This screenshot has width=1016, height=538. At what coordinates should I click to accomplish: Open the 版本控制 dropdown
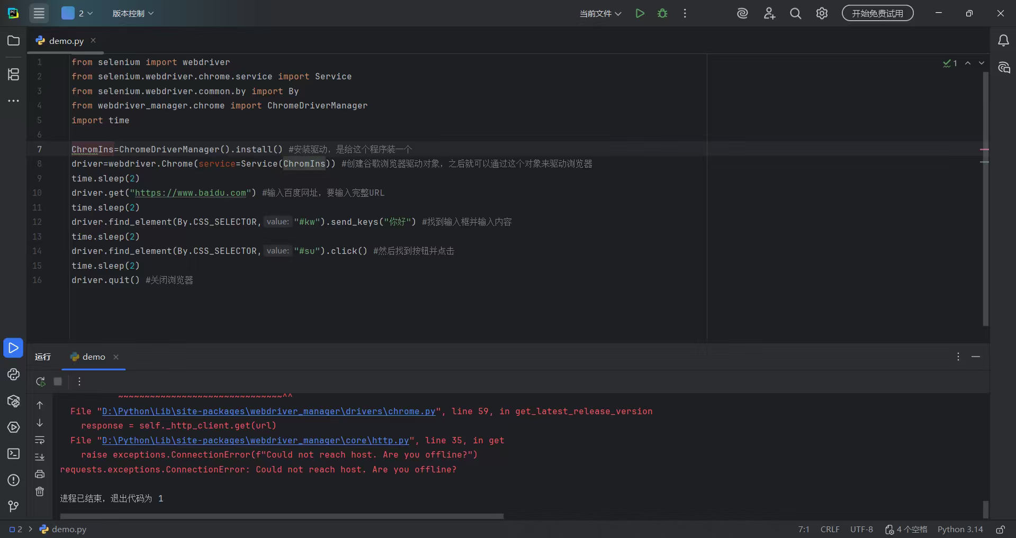(x=133, y=13)
